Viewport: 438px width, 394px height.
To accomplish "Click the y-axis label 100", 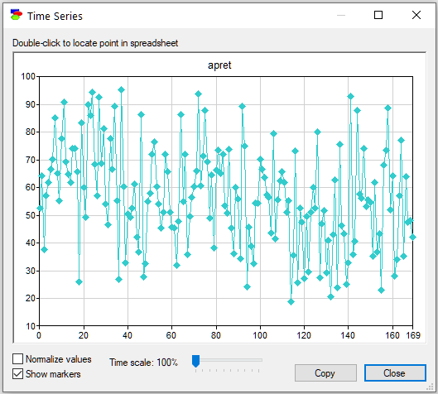I will (x=28, y=76).
